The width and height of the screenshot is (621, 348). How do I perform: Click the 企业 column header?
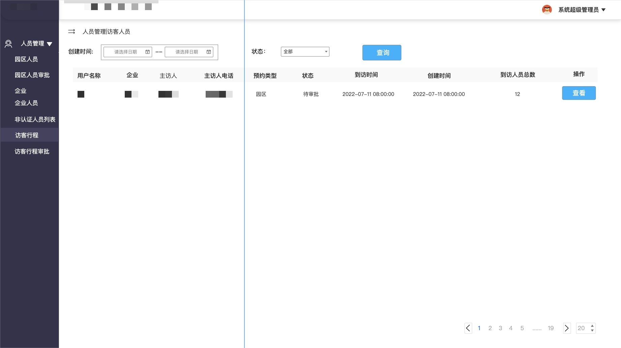132,75
